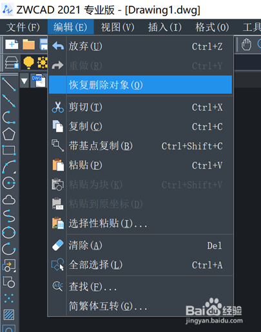Choose 放弃(U) undo entry

(140, 46)
